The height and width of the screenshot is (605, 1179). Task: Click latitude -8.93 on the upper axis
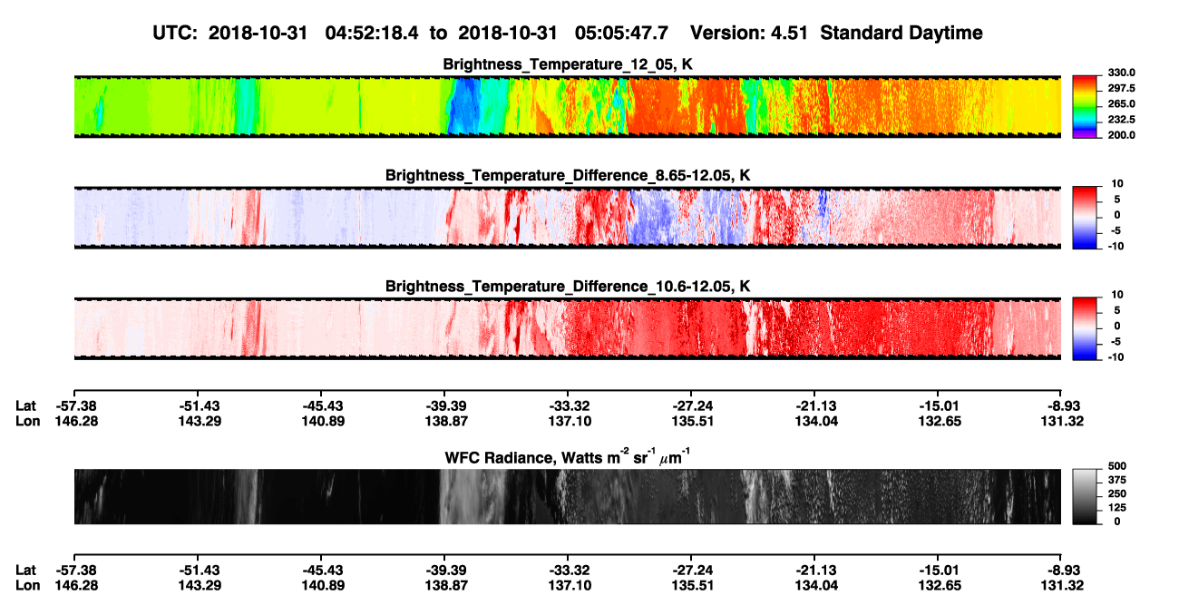[x=1060, y=405]
